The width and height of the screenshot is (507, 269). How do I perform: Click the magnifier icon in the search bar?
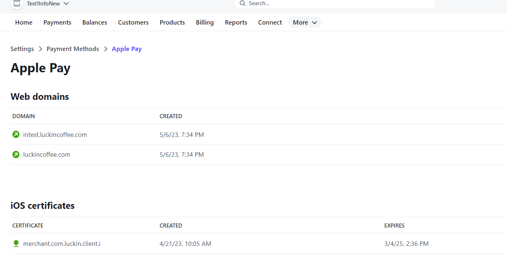click(242, 4)
